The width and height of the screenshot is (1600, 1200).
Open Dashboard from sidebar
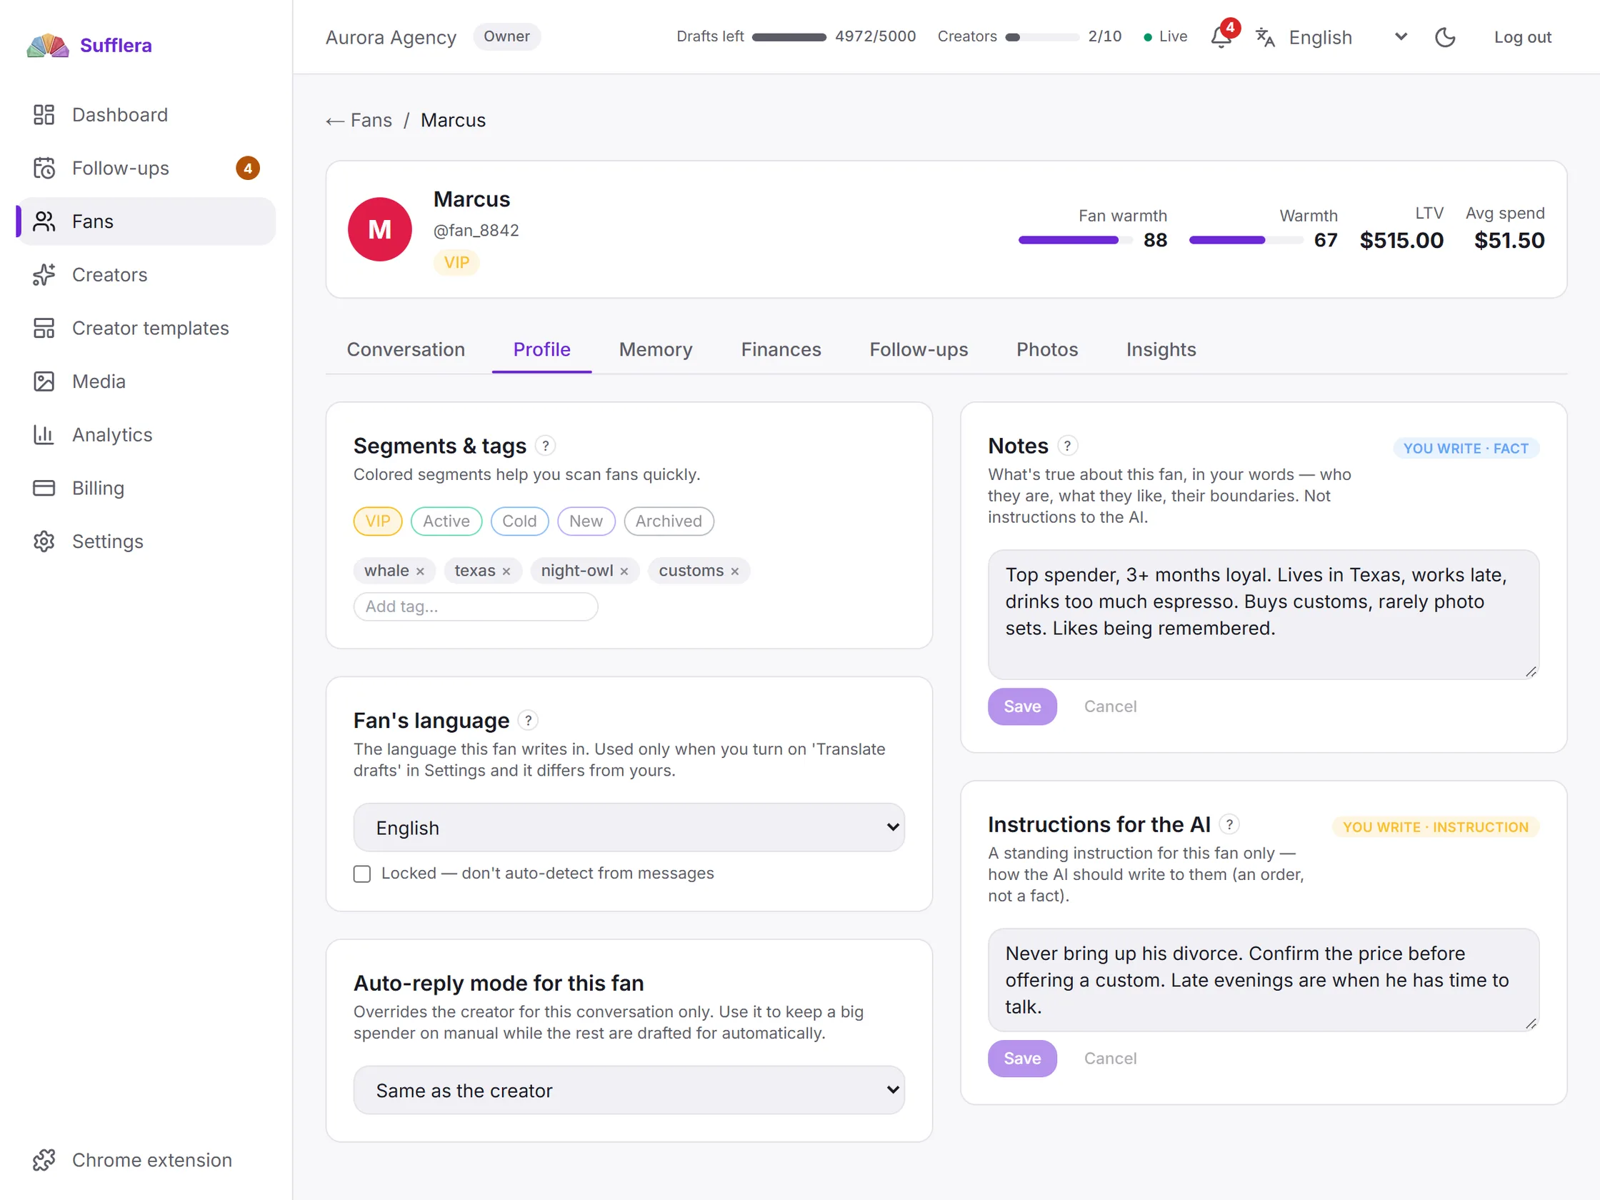tap(146, 115)
